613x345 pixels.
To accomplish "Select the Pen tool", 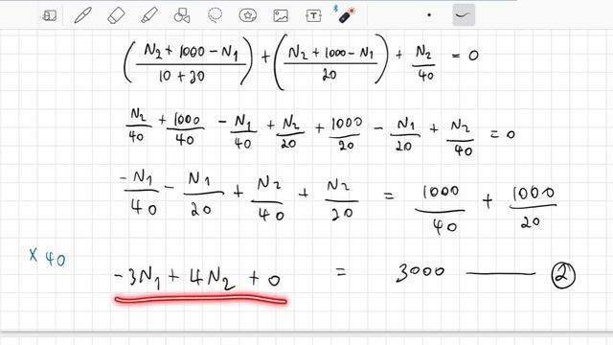I will click(83, 15).
